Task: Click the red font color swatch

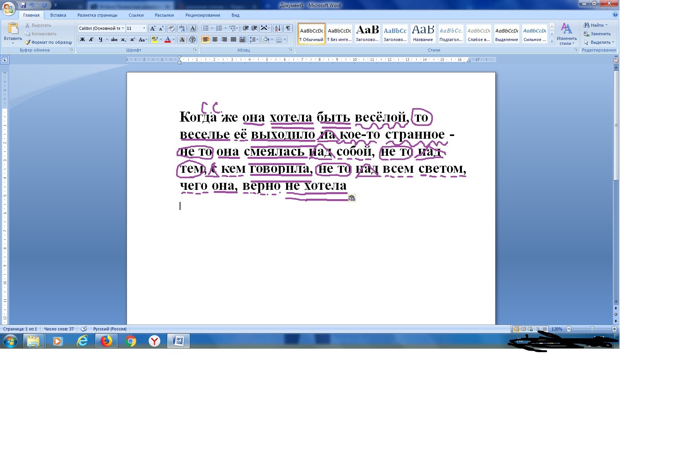Action: tap(168, 40)
